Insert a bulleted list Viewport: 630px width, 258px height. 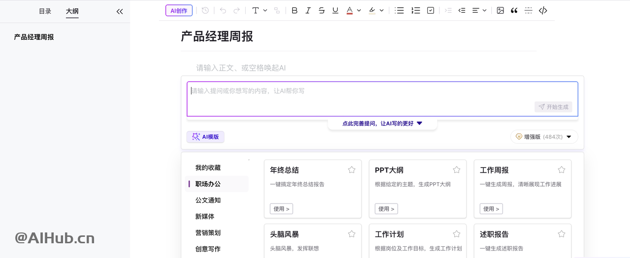400,10
